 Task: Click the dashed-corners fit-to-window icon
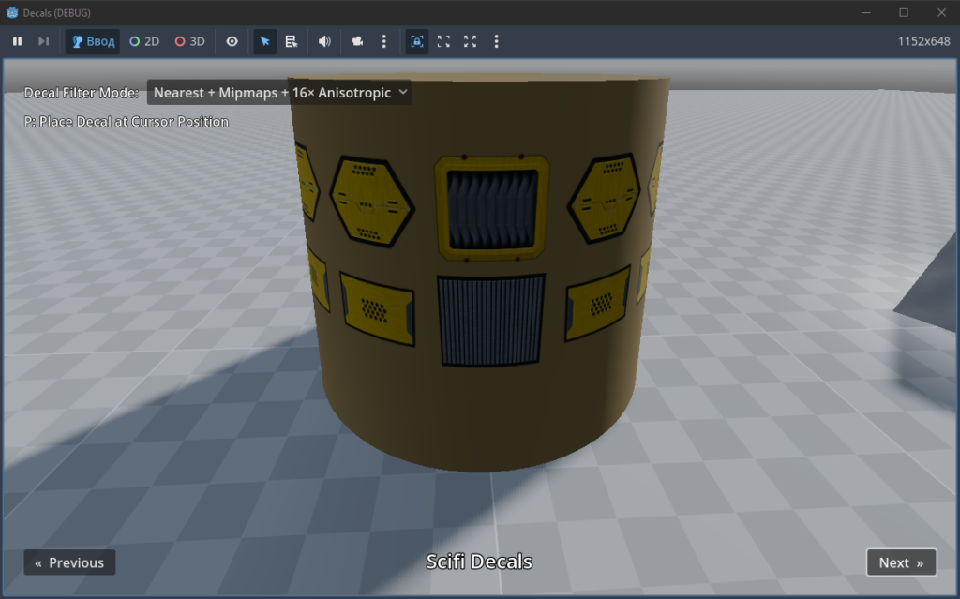pos(443,41)
